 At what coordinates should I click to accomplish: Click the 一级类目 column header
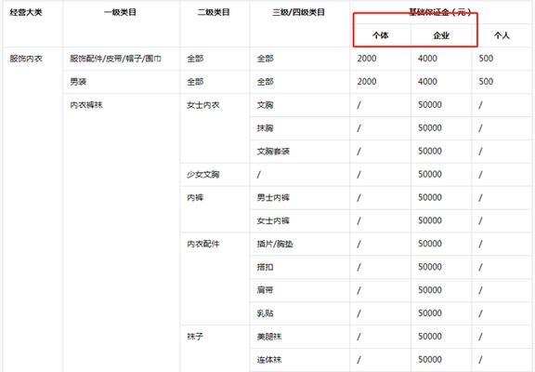[120, 12]
